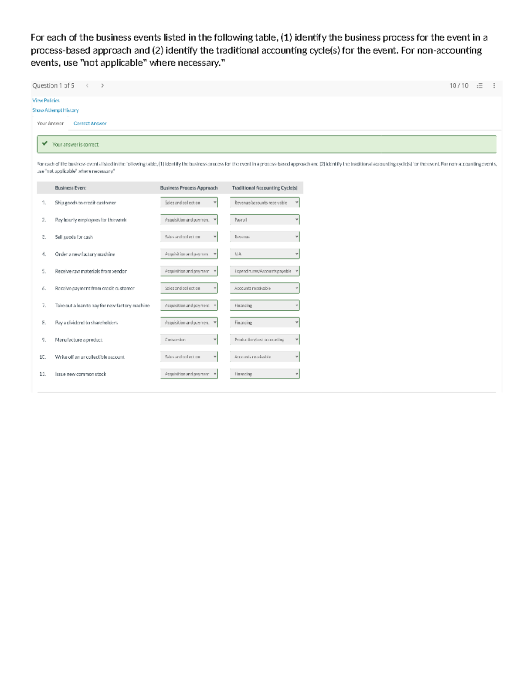The image size is (523, 677).
Task: Click the "Business Event" column header
Action: point(71,188)
